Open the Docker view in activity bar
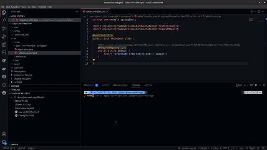 [4, 69]
